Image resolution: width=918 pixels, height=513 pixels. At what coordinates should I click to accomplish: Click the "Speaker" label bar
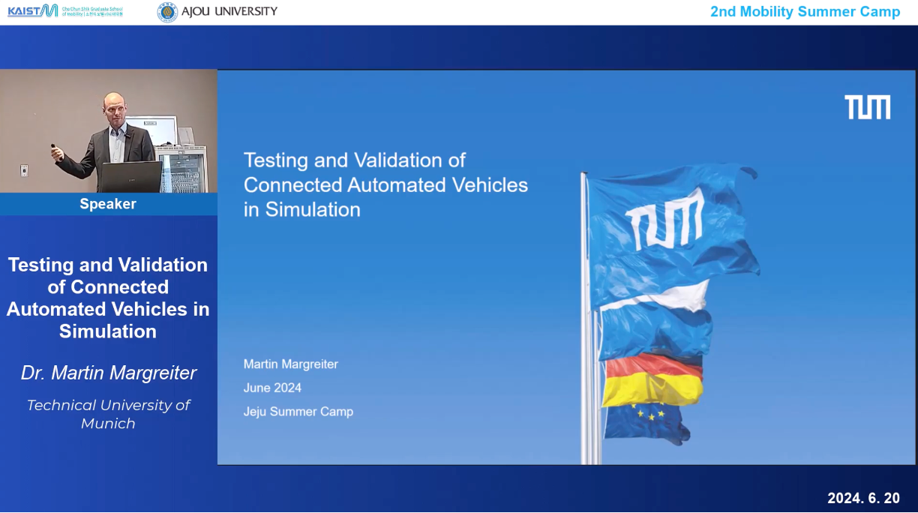tap(108, 204)
